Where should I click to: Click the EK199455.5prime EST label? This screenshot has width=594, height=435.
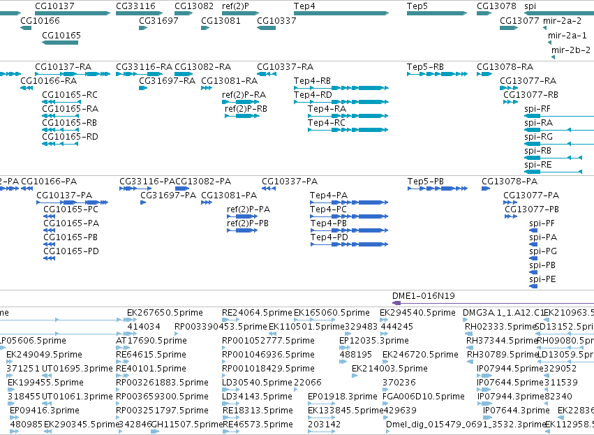tap(46, 383)
